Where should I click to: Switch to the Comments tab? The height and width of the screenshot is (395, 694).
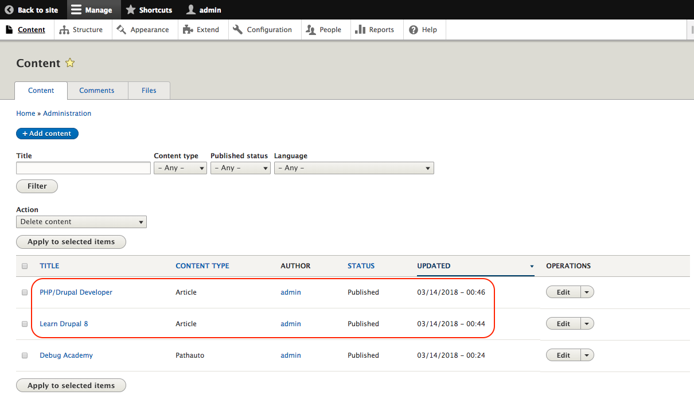click(x=96, y=91)
